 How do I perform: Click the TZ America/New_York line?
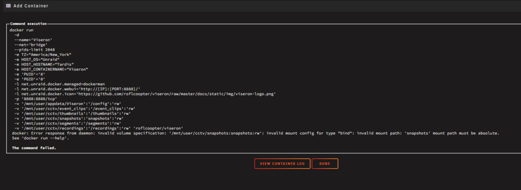pyautogui.click(x=43, y=55)
